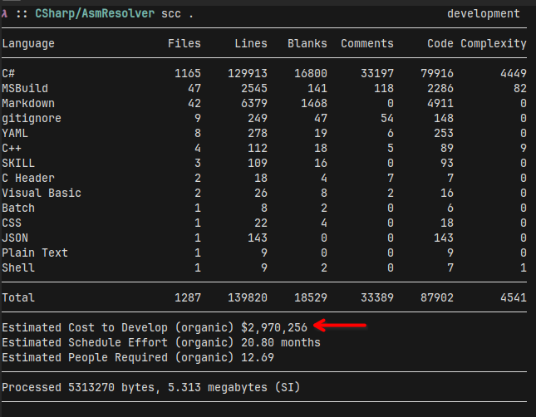This screenshot has width=536, height=417.
Task: Click the Visual Basic language row label
Action: tap(42, 194)
